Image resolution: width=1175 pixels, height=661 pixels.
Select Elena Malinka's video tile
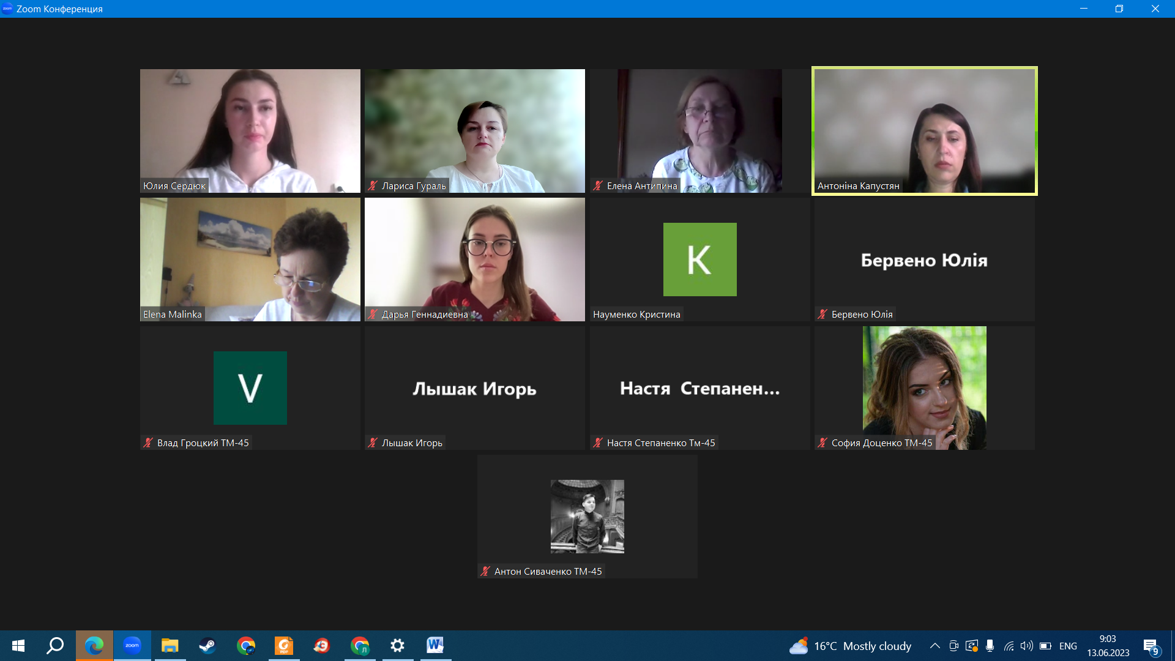[250, 260]
